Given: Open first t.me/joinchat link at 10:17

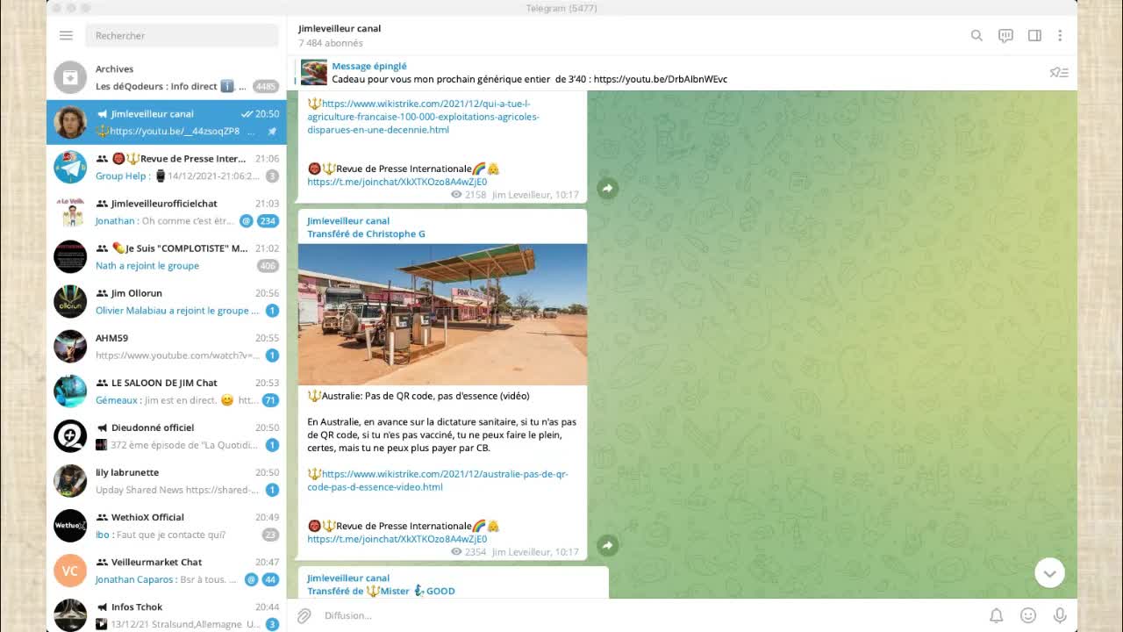Looking at the screenshot, I should (x=397, y=182).
